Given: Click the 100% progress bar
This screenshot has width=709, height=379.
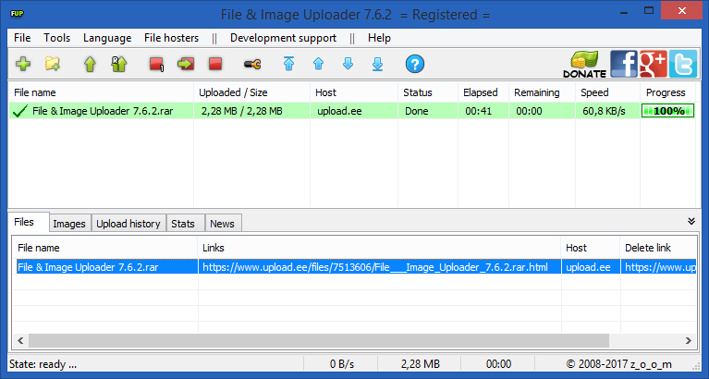Looking at the screenshot, I should pos(667,111).
